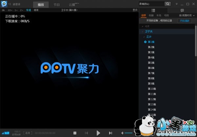Open the main menu arrow in the title bar

pyautogui.click(x=177, y=4)
